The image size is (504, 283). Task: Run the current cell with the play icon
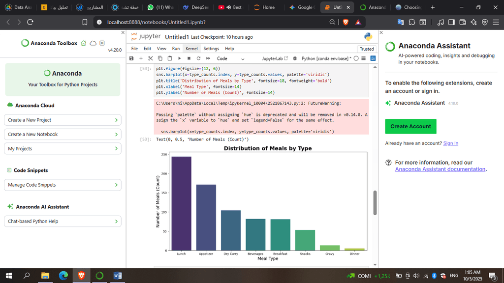tap(179, 58)
